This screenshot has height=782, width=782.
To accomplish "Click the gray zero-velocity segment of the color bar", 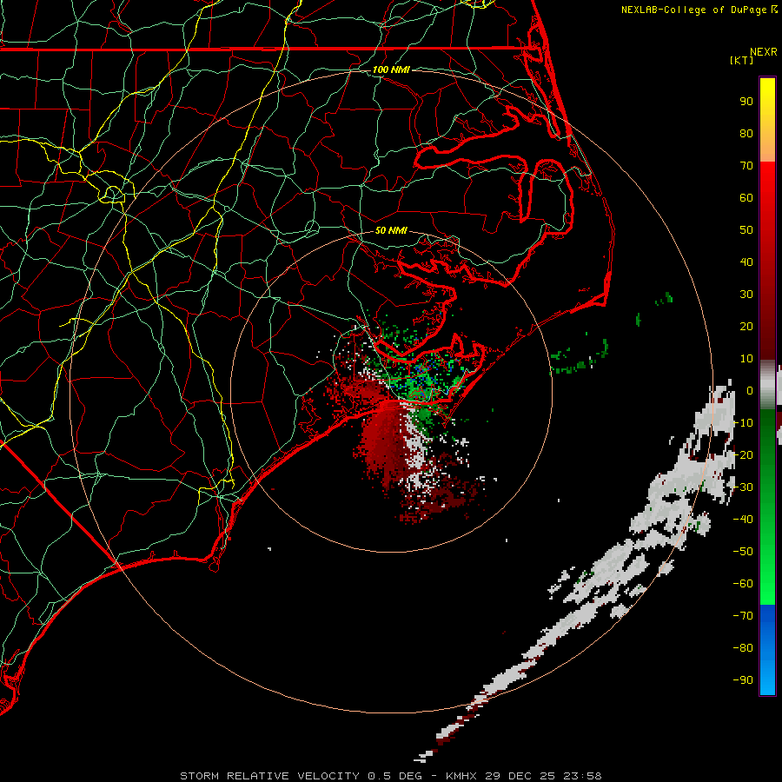I will tap(767, 384).
